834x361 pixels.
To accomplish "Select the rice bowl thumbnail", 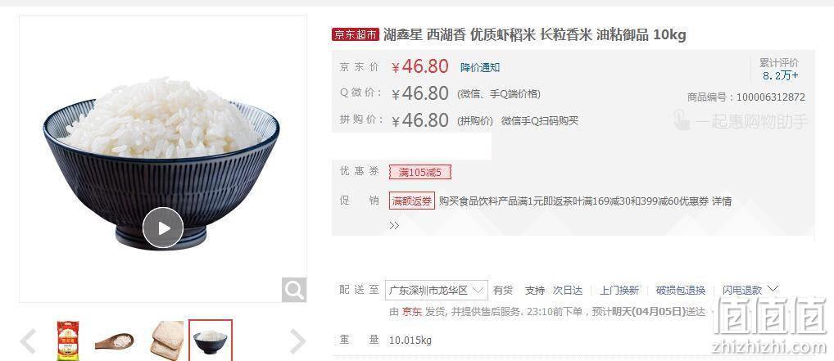I will click(211, 341).
